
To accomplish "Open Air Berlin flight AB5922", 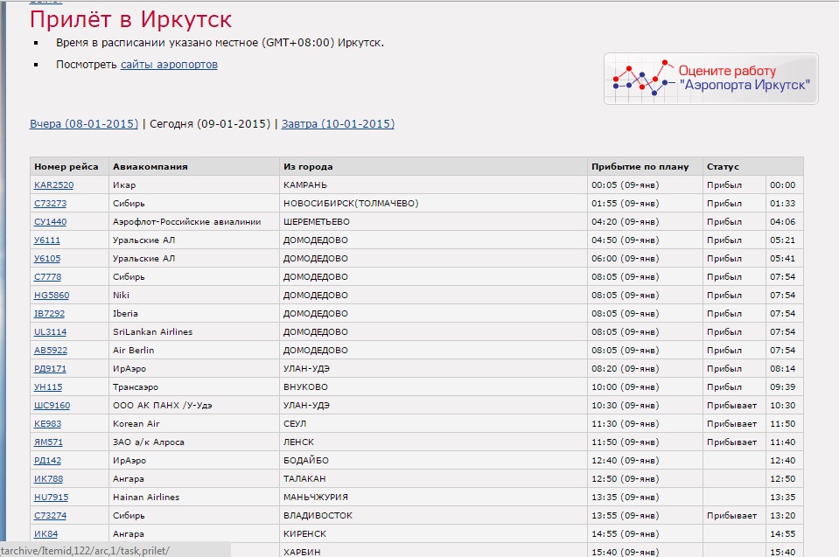I will [50, 351].
